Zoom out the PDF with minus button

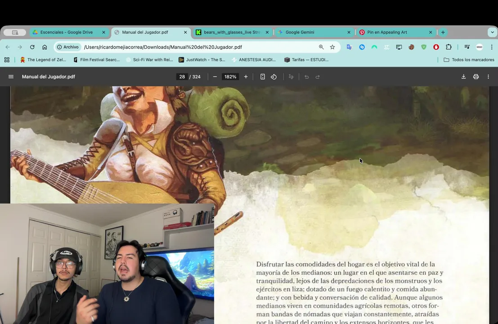(215, 76)
